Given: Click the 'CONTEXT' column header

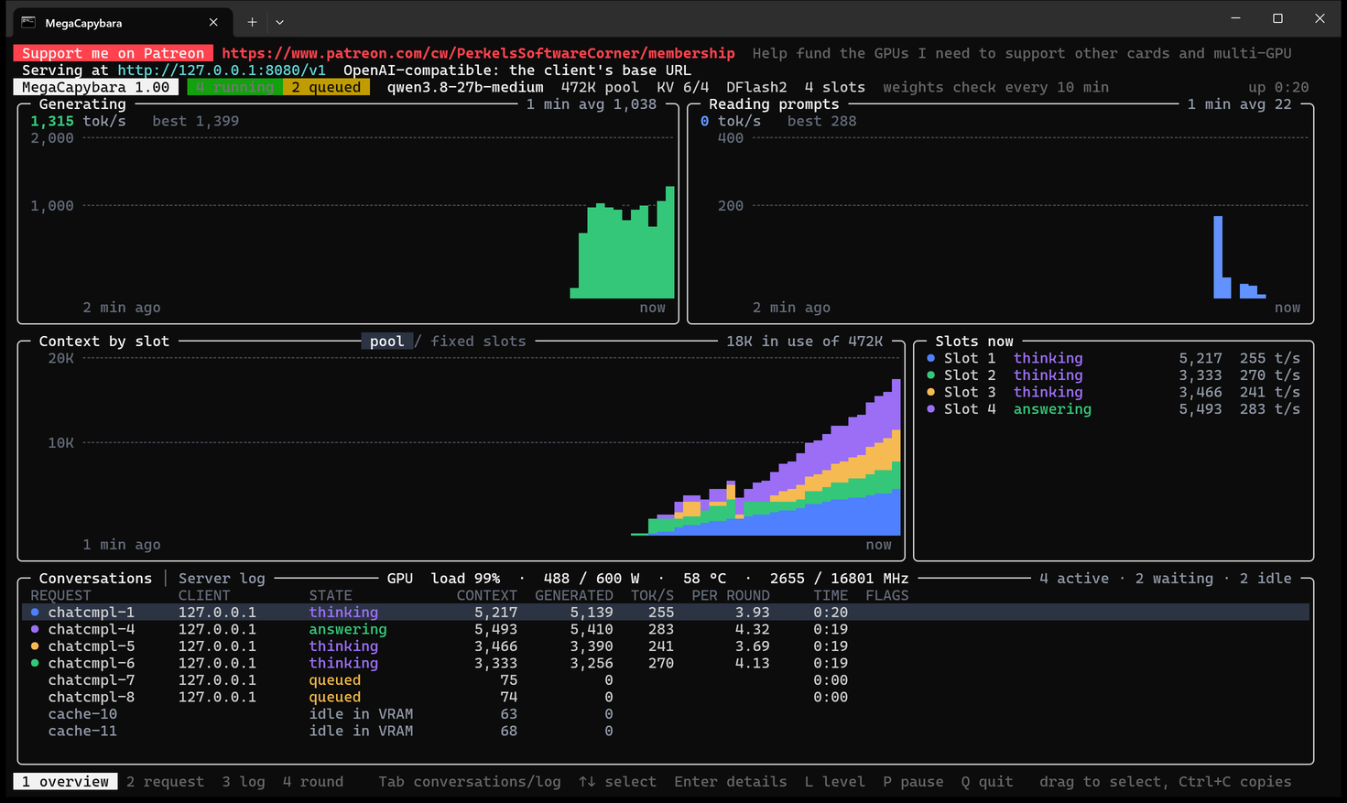Looking at the screenshot, I should (487, 596).
